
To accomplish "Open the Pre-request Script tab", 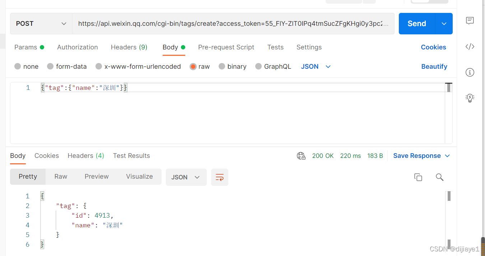I will [226, 47].
